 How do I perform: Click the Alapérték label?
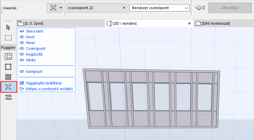click(x=10, y=8)
